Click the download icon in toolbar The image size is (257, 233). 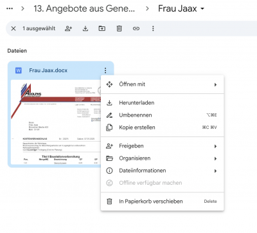85,28
